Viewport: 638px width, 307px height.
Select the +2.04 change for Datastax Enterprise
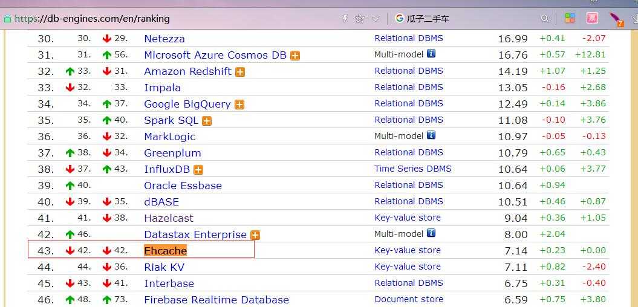coord(553,234)
